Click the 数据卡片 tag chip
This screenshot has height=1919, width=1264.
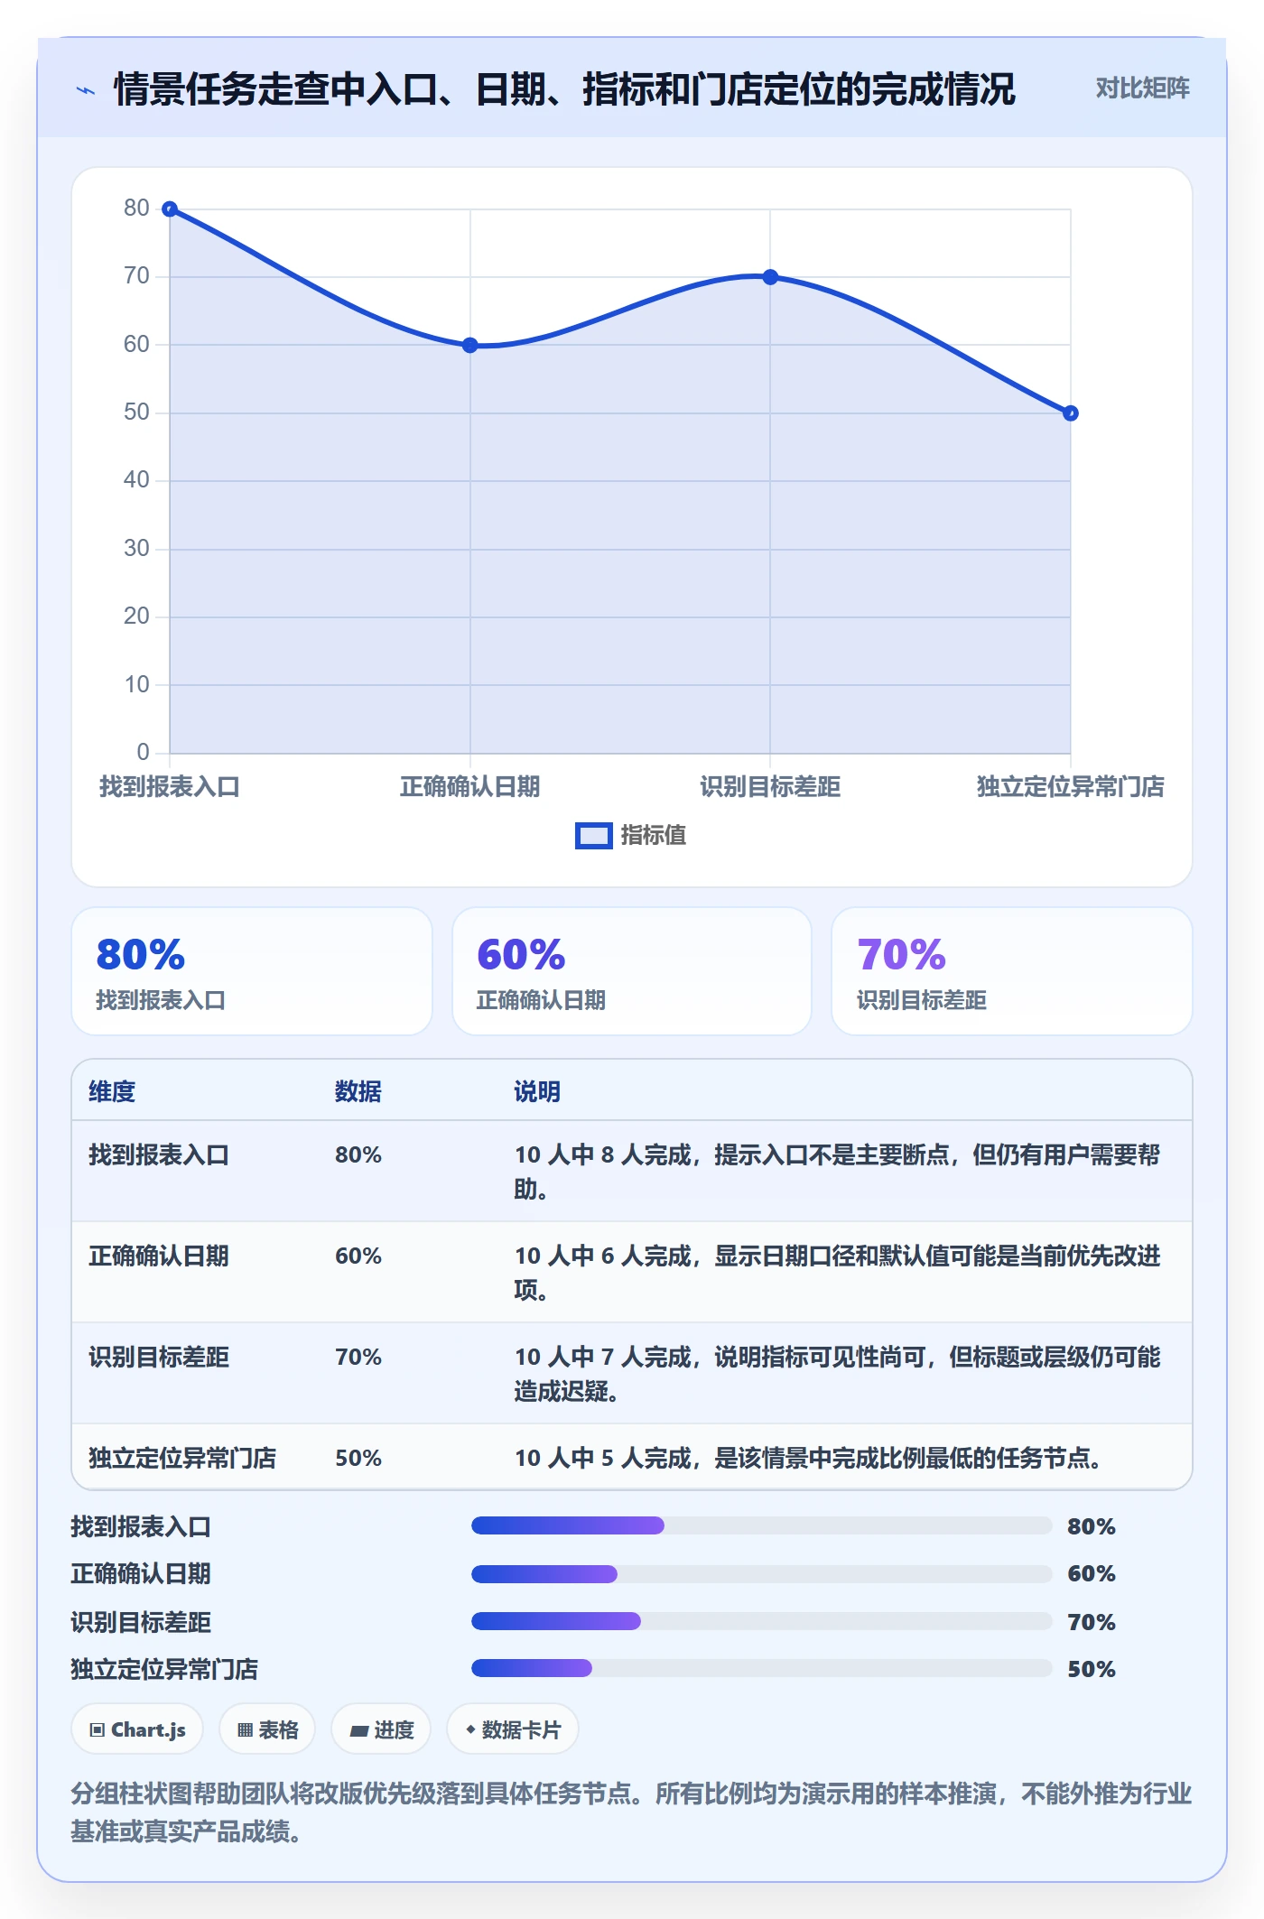coord(513,1729)
